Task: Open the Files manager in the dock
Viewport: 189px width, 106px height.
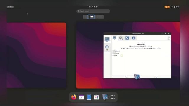Action: click(89, 97)
